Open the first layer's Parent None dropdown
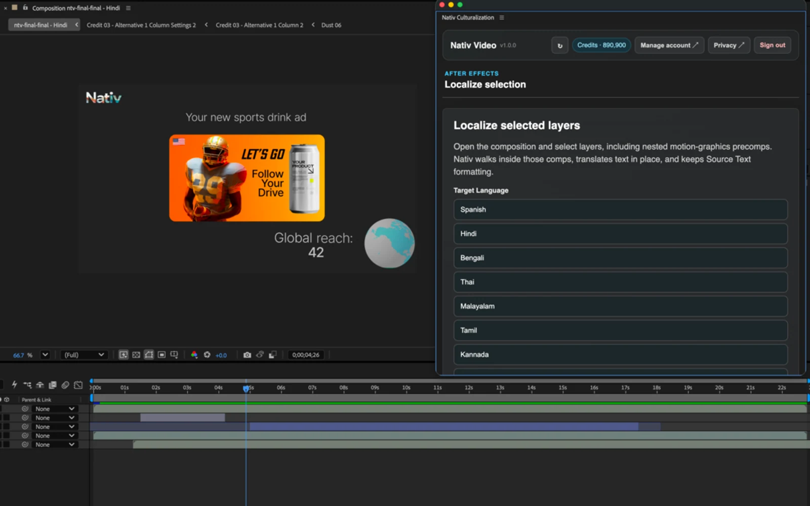This screenshot has height=506, width=810. point(55,409)
